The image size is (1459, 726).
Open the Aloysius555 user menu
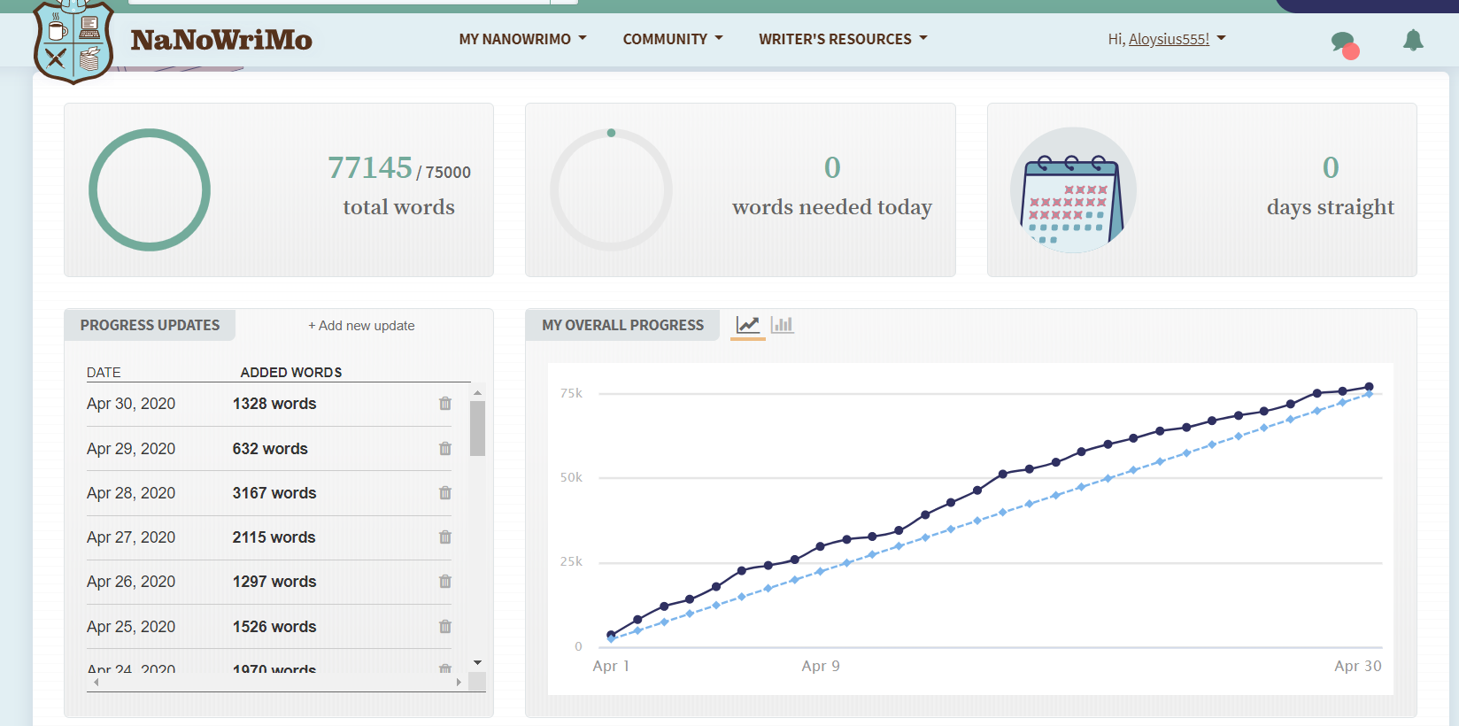pyautogui.click(x=1167, y=39)
